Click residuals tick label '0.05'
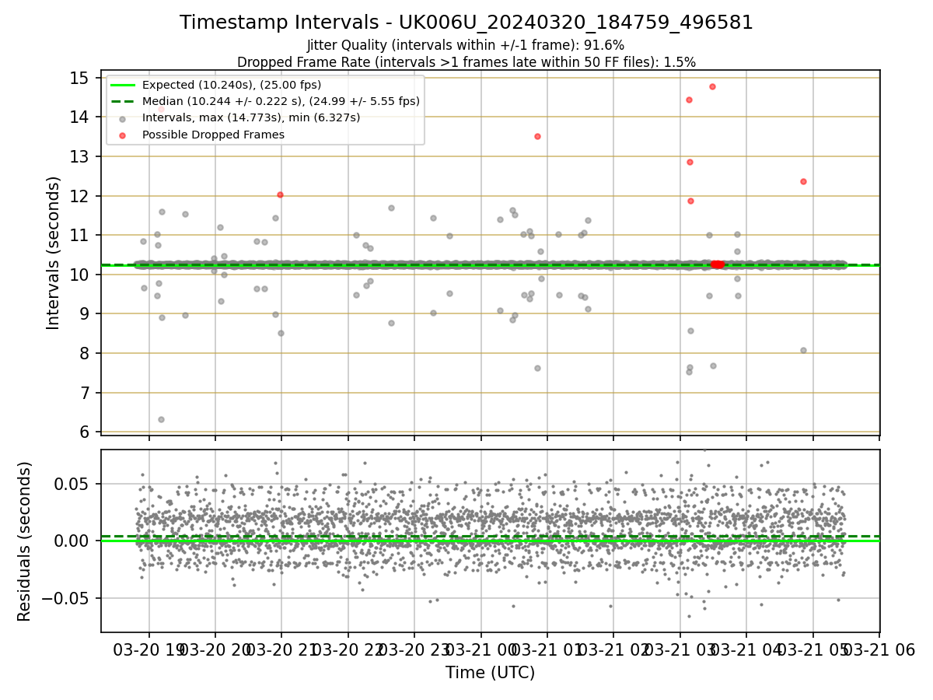This screenshot has width=933, height=700. click(72, 484)
